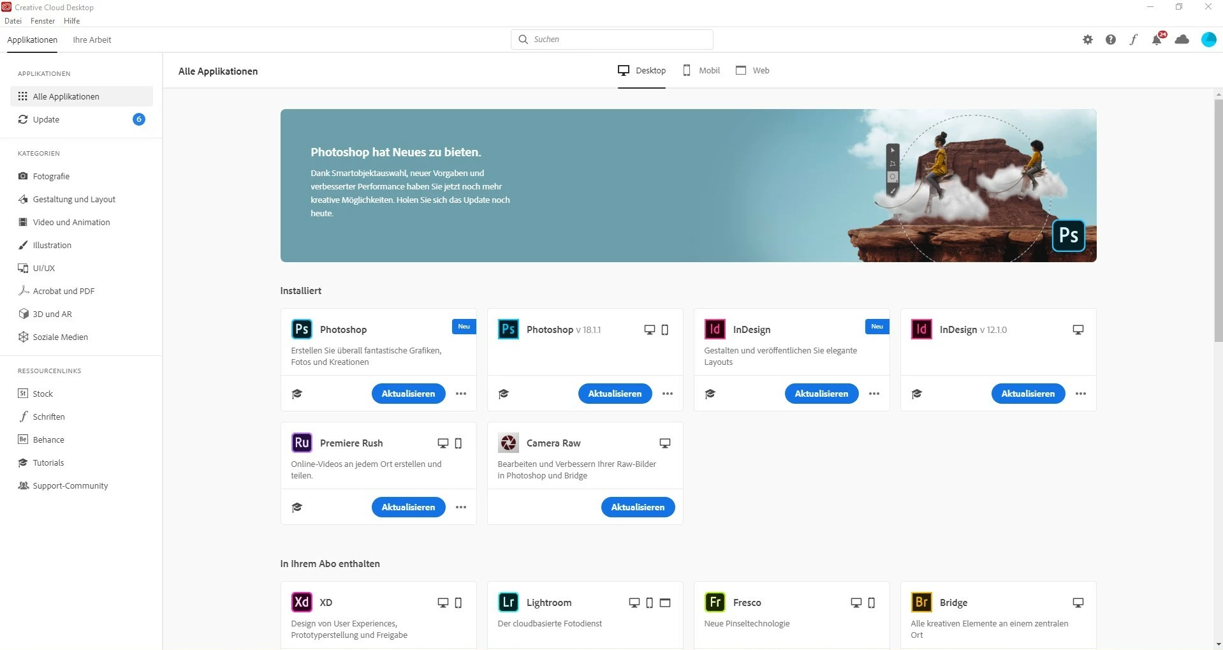Open tutorials icon on InDesign Neu card
Image resolution: width=1223 pixels, height=650 pixels.
pos(710,394)
